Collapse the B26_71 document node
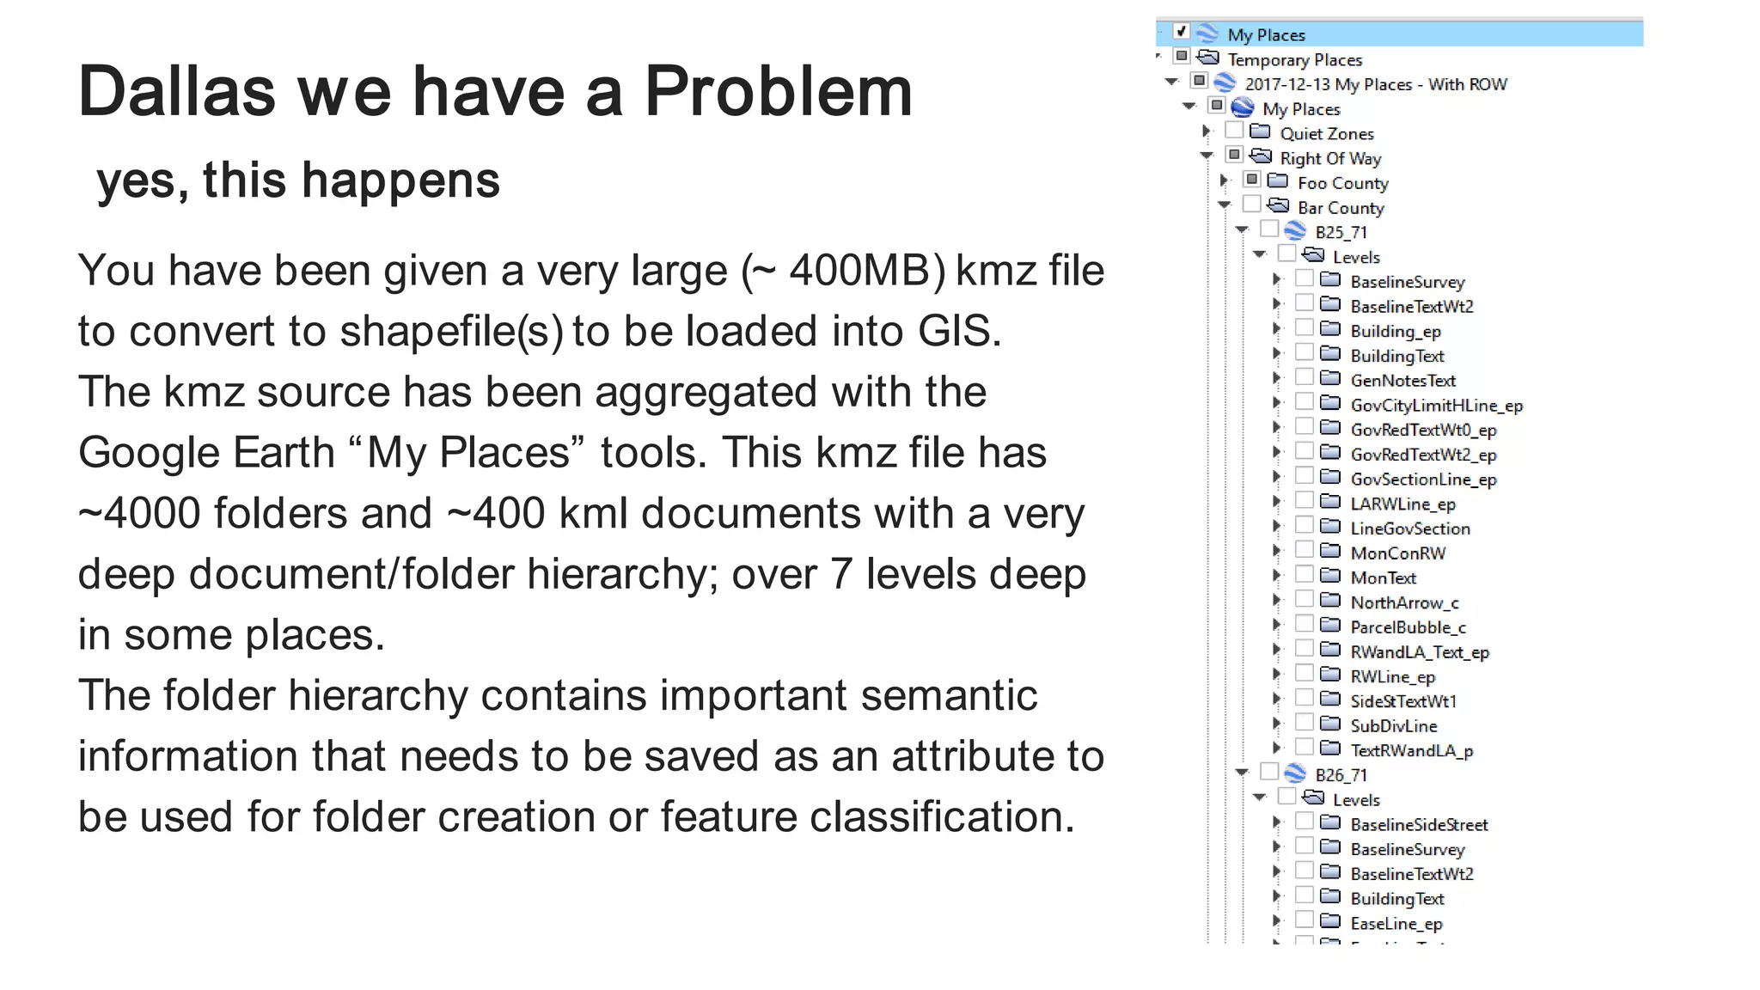Viewport: 1760px width, 990px height. click(x=1242, y=773)
